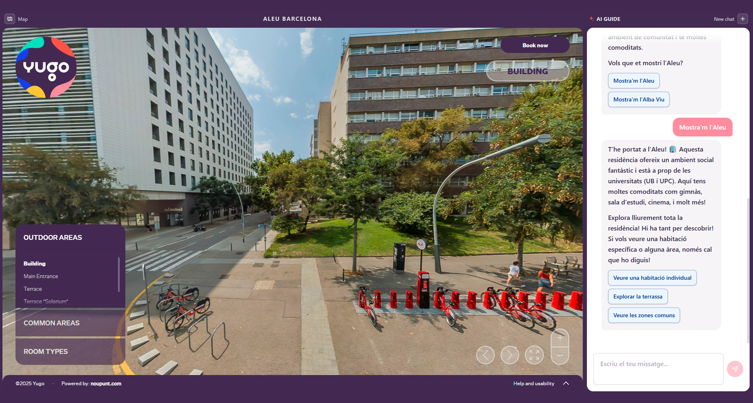Click the next scene arrow icon
Viewport: 753px width, 403px height.
[x=510, y=355]
